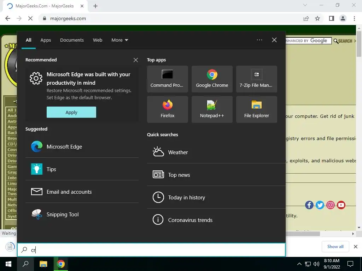View site information lock icon
Image resolution: width=362 pixels, height=271 pixels.
pos(45,18)
